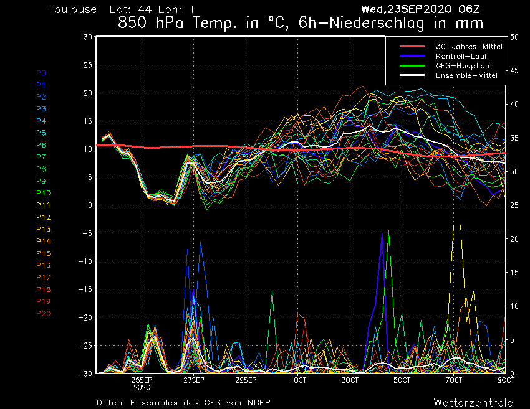
Task: Click the Wed,23SEP2020 06Z run timestamp
Action: pyautogui.click(x=420, y=9)
